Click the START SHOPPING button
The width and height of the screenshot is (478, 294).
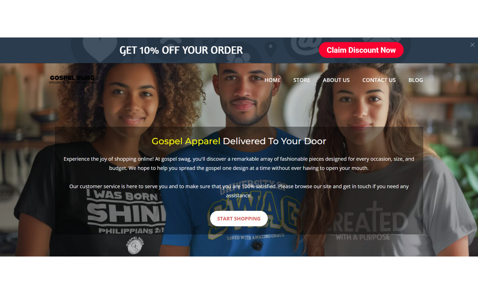pos(239,218)
